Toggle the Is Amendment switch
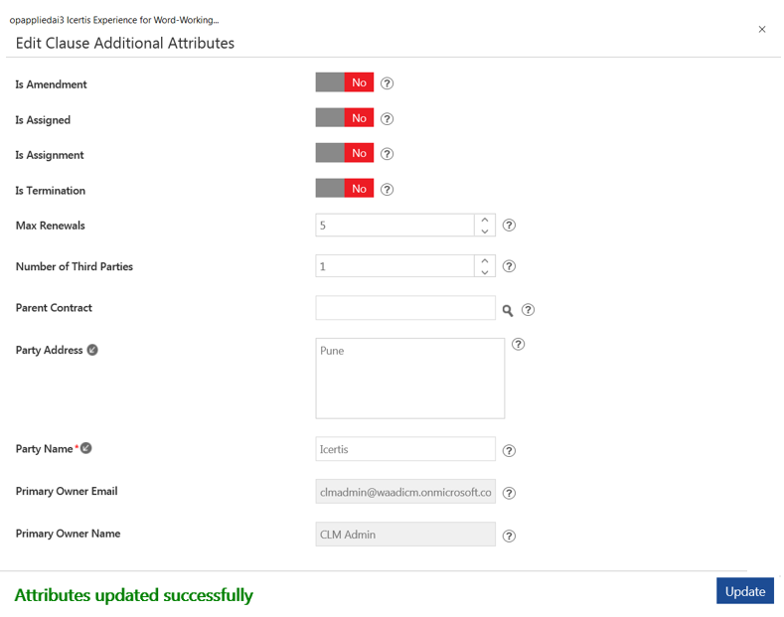Viewport: 784px width, 617px height. click(x=344, y=82)
